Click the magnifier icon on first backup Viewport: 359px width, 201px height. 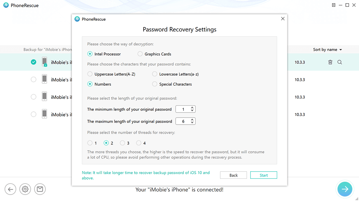tap(340, 62)
